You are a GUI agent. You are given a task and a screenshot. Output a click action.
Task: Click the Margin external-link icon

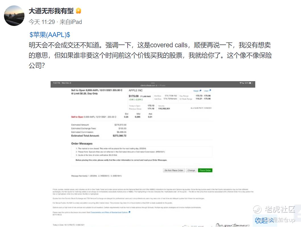pyautogui.click(x=200, y=90)
